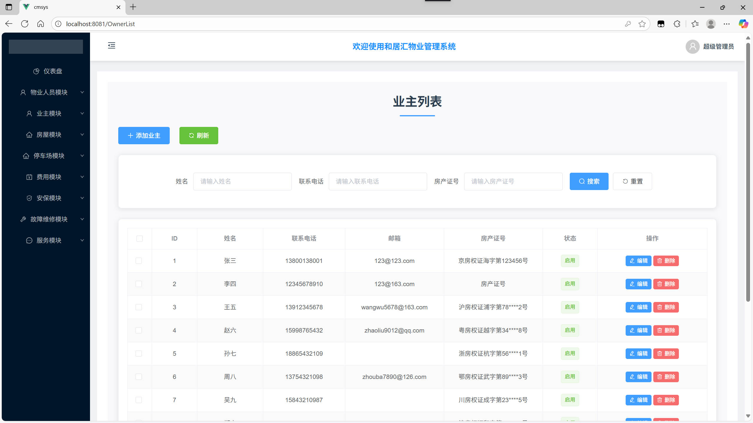Image resolution: width=753 pixels, height=423 pixels.
Task: Click the 安保模块 shield icon
Action: click(x=29, y=198)
